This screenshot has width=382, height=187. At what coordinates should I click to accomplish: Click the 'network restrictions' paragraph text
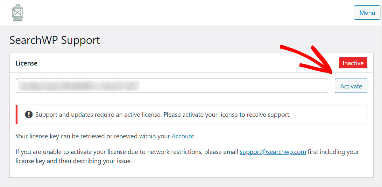tap(187, 152)
